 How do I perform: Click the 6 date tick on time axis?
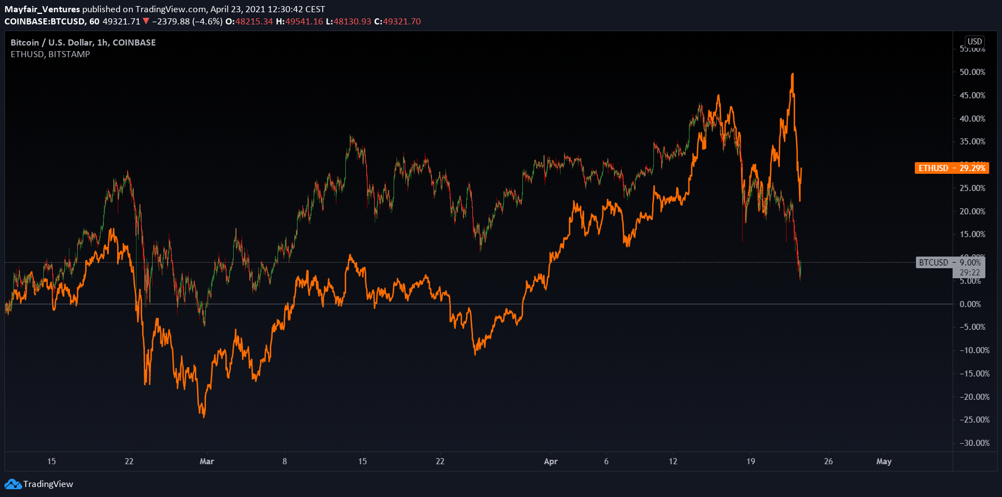(x=606, y=461)
